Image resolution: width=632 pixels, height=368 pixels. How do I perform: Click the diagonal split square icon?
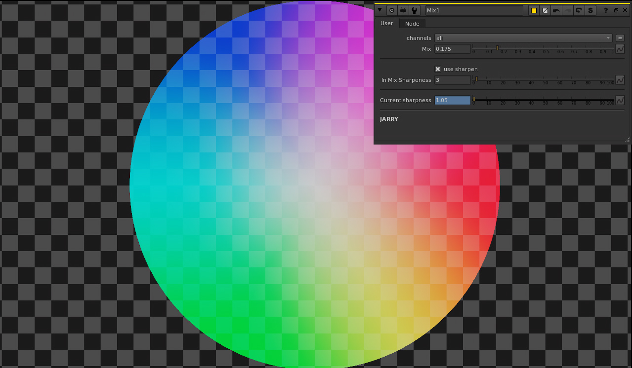click(x=545, y=10)
